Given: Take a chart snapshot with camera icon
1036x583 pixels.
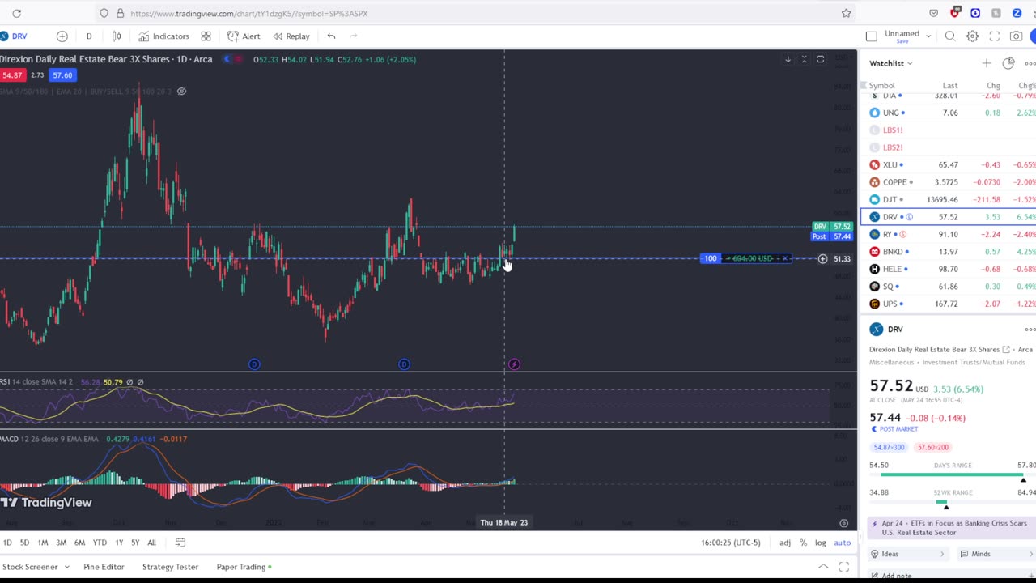Looking at the screenshot, I should pyautogui.click(x=1016, y=36).
